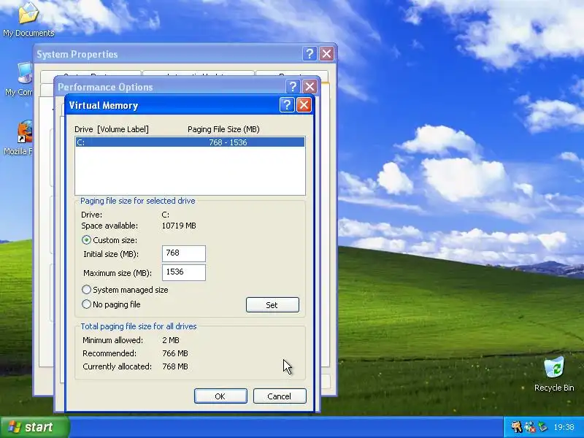Open the Recycle Bin desktop icon
584x438 pixels.
coord(554,374)
